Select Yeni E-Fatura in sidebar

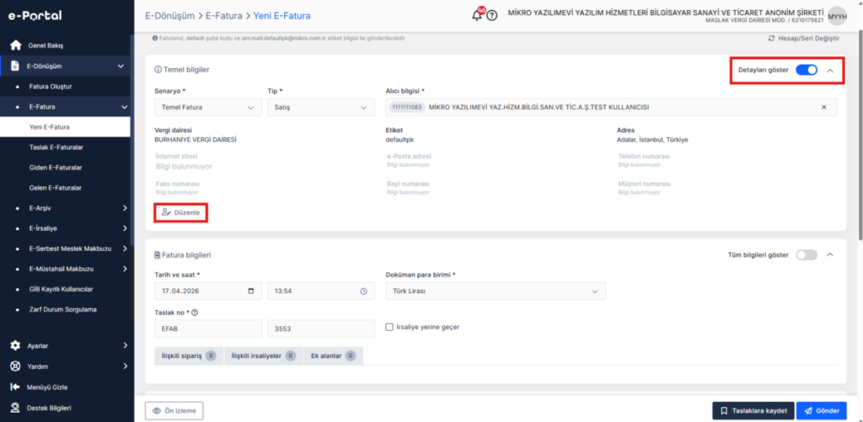(x=65, y=127)
